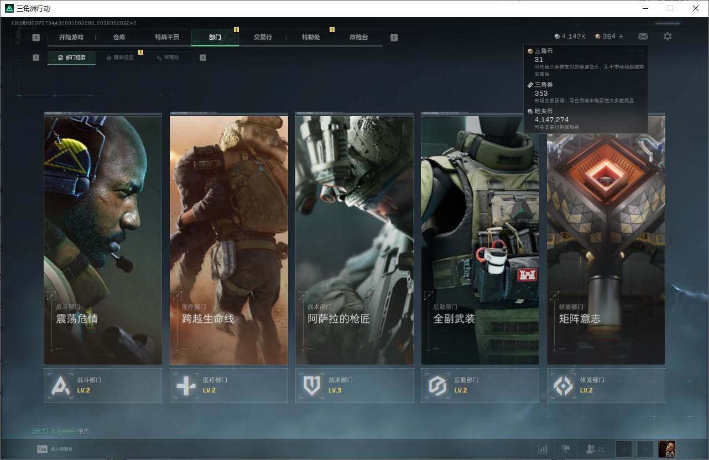This screenshot has height=460, width=709.
Task: Open the 特战干员 tab
Action: coord(167,38)
